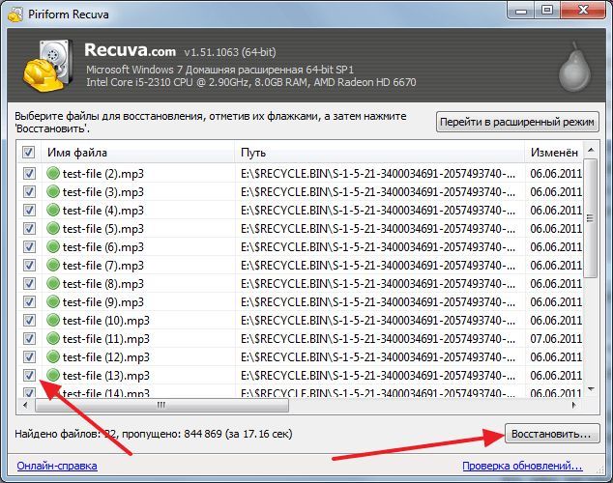Uncheck the test-file (9).mp3 checkbox
613x483 pixels.
click(29, 301)
